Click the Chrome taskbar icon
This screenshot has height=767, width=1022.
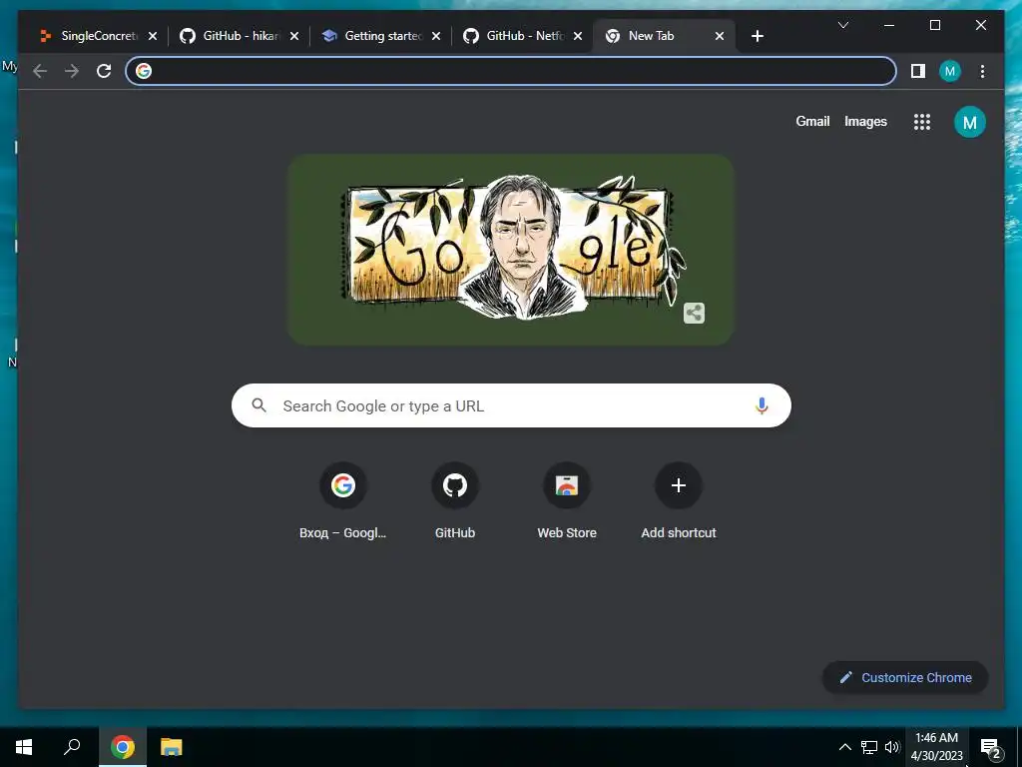pyautogui.click(x=123, y=747)
